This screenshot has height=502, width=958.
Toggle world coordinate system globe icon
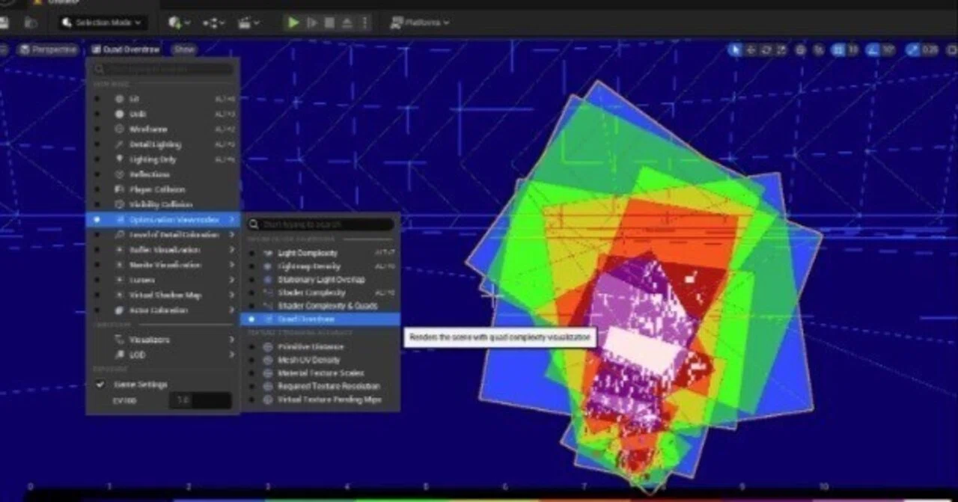click(x=800, y=50)
